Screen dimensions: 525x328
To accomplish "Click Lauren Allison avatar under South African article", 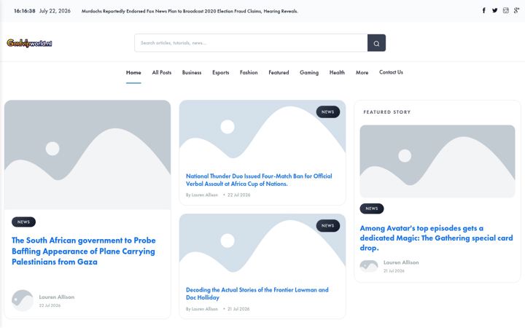I will click(23, 300).
